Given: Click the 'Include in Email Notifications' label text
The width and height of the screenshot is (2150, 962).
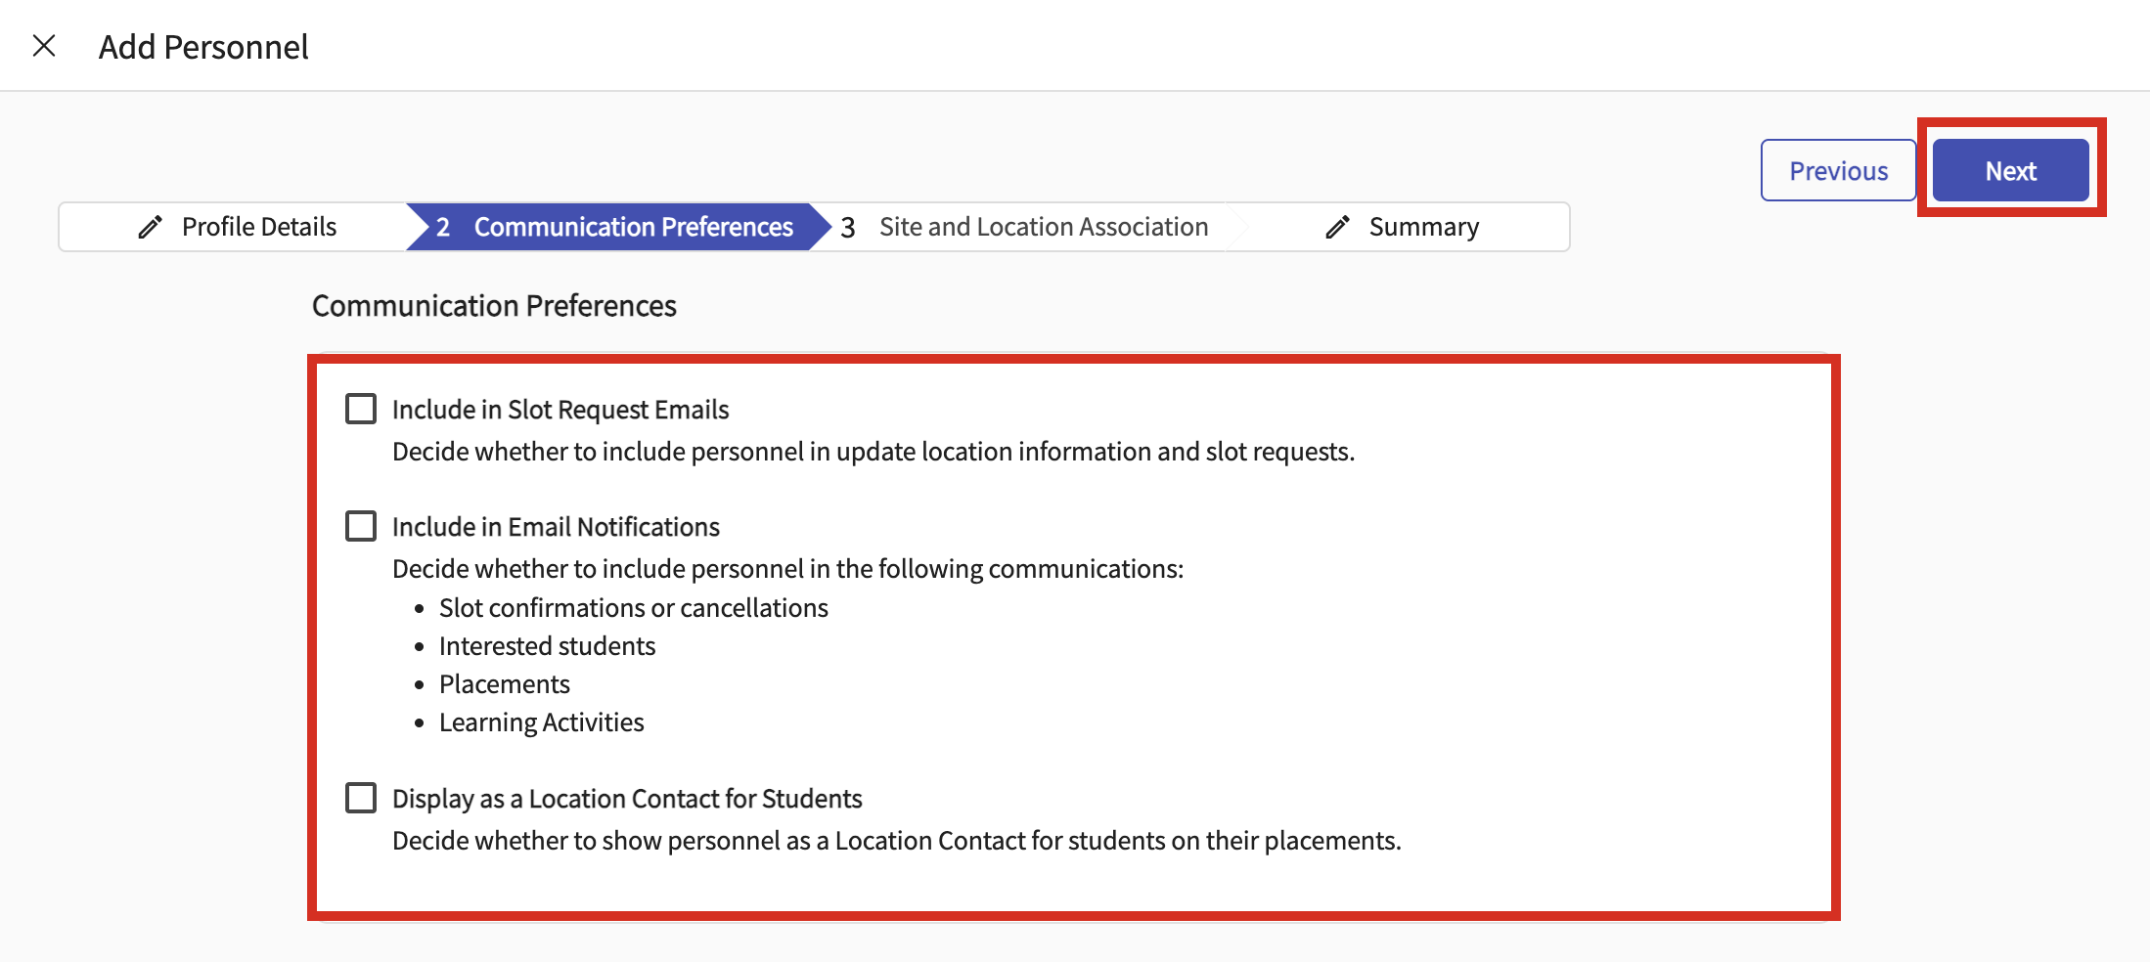Looking at the screenshot, I should [x=556, y=527].
